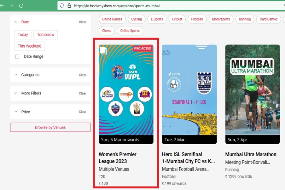Click the padlock site security icon
Screen dimensions: 285x190
click(69, 6)
